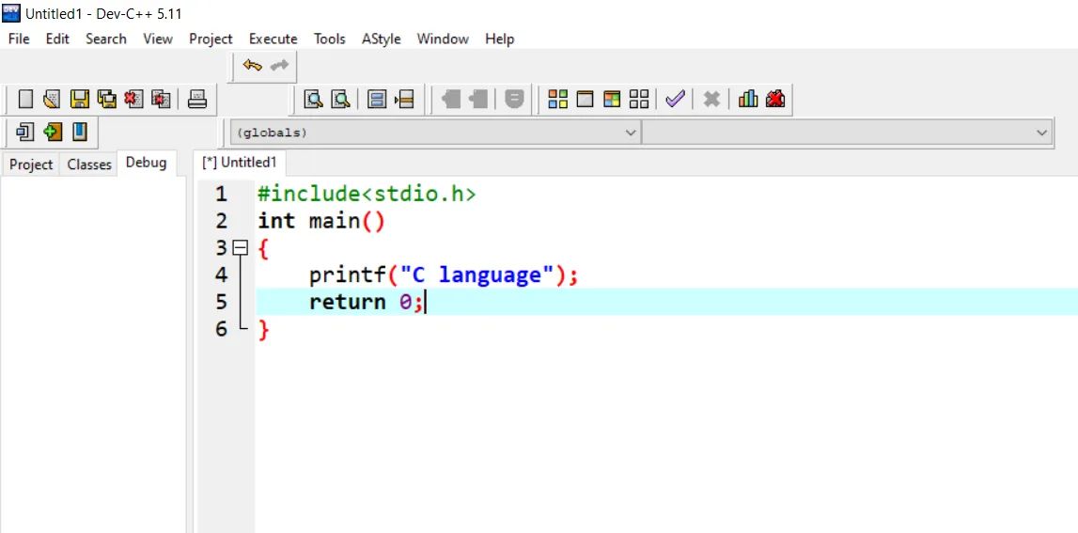1078x533 pixels.
Task: Compile the program
Action: (557, 100)
